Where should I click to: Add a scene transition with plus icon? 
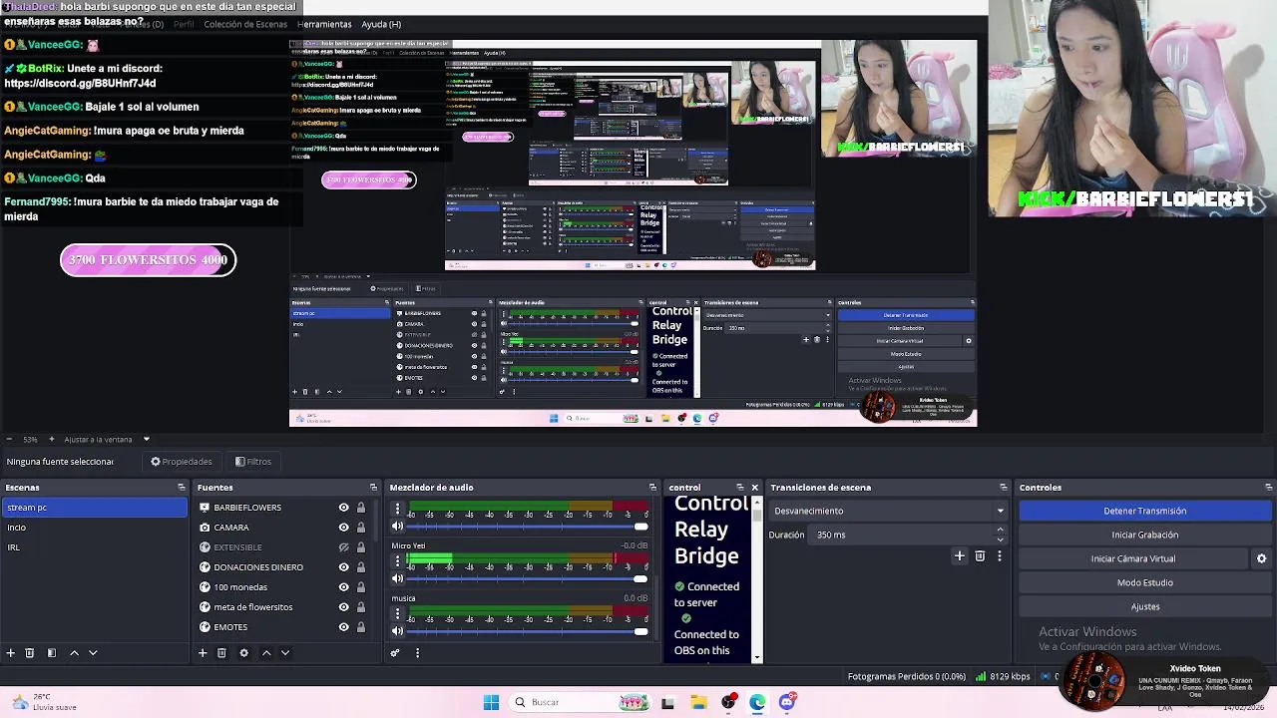(x=960, y=556)
